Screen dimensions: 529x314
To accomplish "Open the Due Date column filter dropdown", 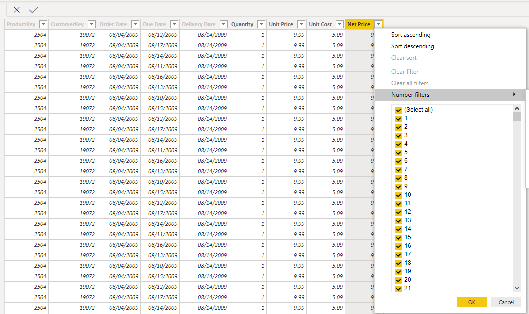I will point(174,24).
